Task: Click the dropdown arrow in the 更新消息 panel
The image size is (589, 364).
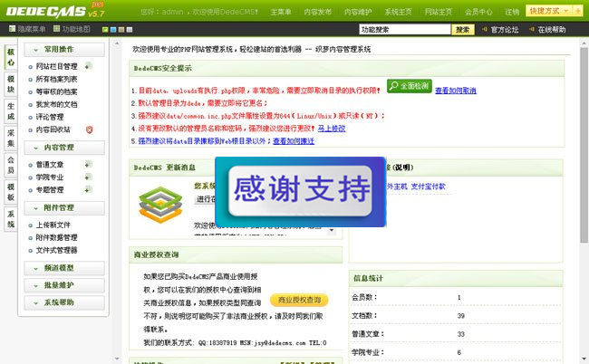Action: 332,230
